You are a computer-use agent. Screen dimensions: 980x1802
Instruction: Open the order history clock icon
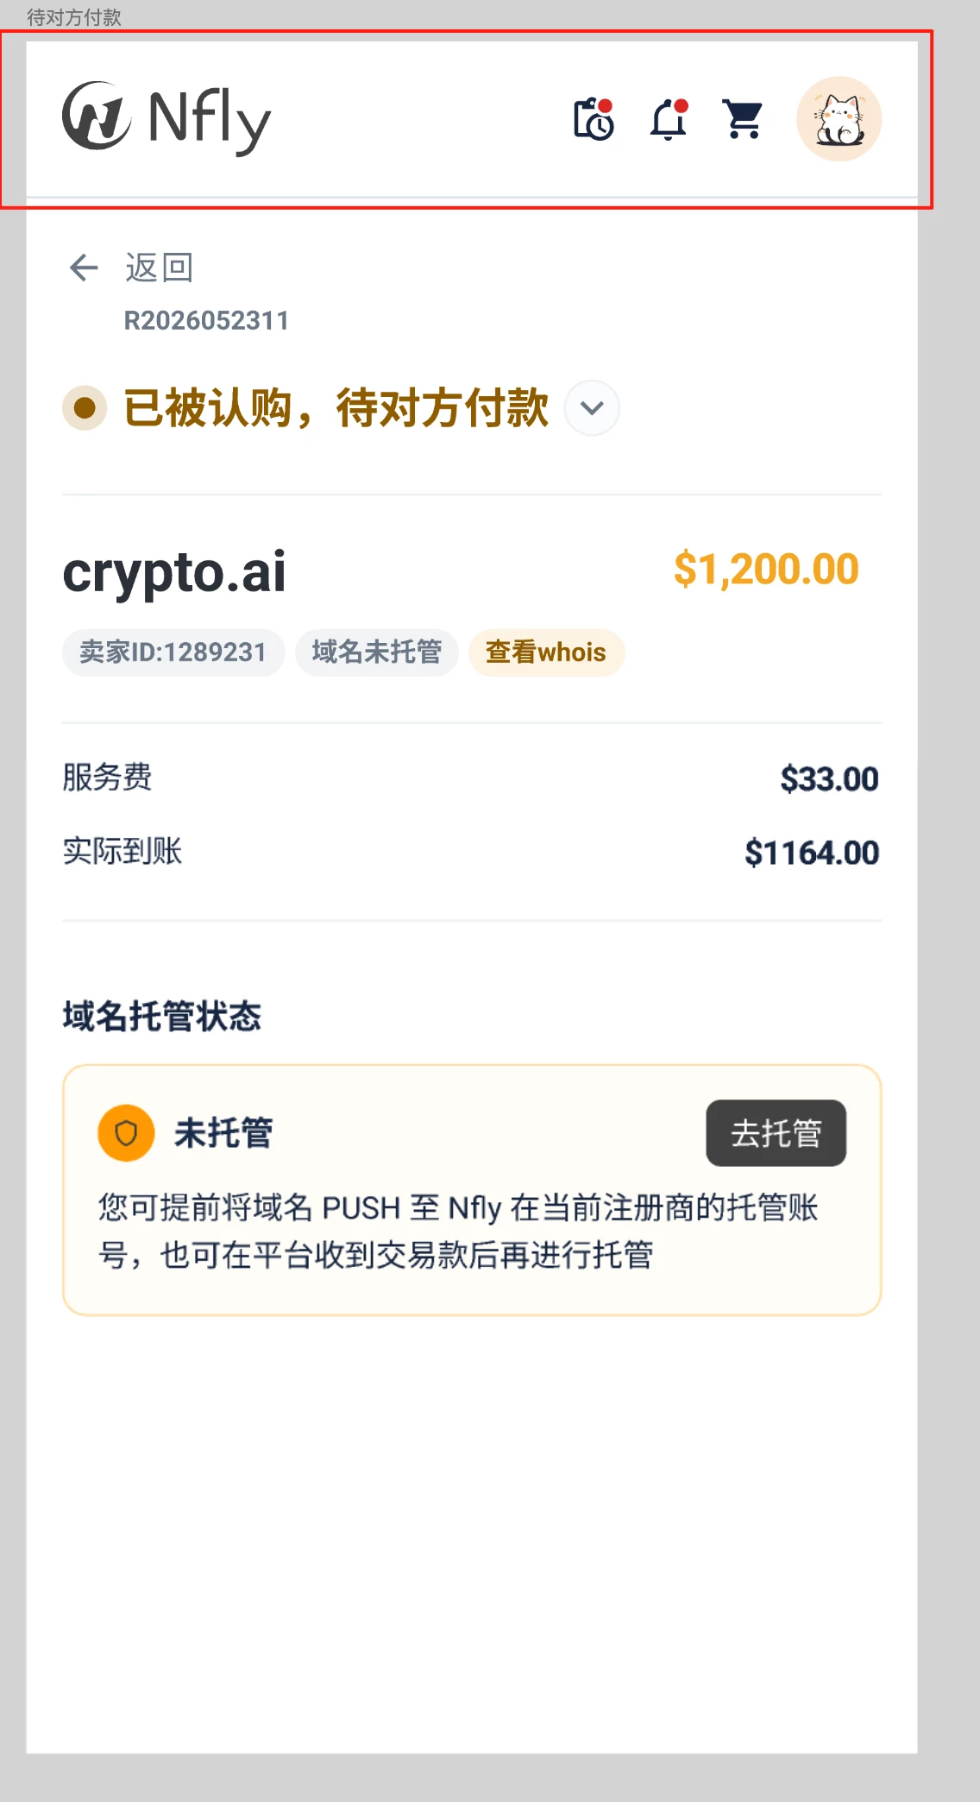pyautogui.click(x=594, y=118)
